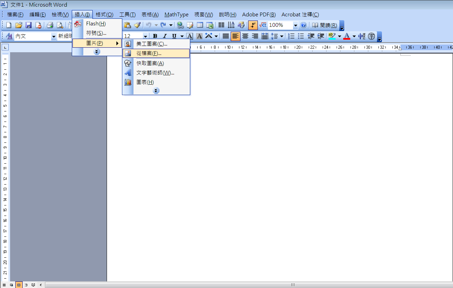Apply bulleted list formatting
The image size is (453, 288).
coord(301,36)
